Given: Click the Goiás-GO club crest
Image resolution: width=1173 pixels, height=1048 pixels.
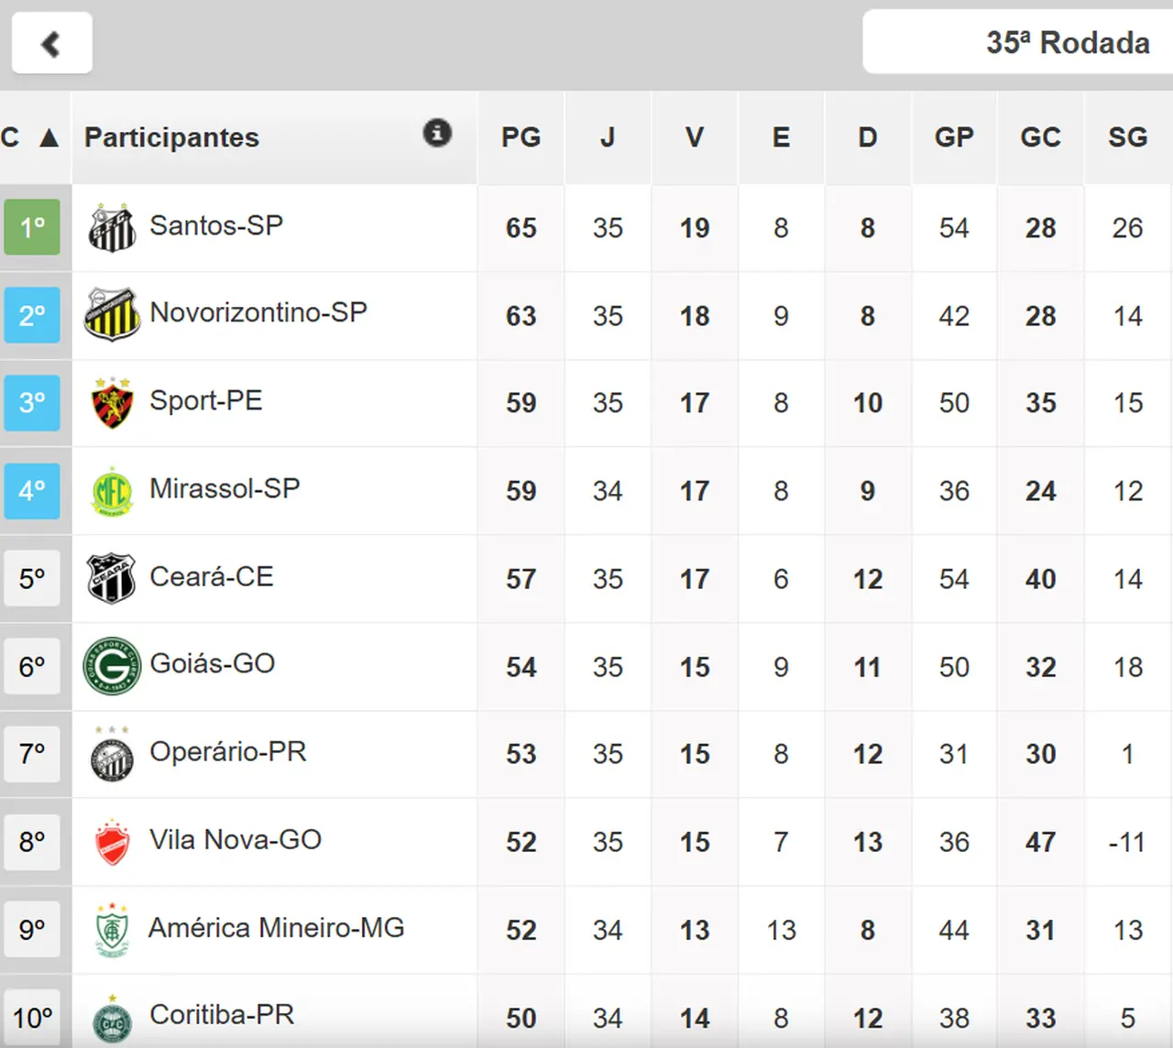Looking at the screenshot, I should tap(112, 666).
